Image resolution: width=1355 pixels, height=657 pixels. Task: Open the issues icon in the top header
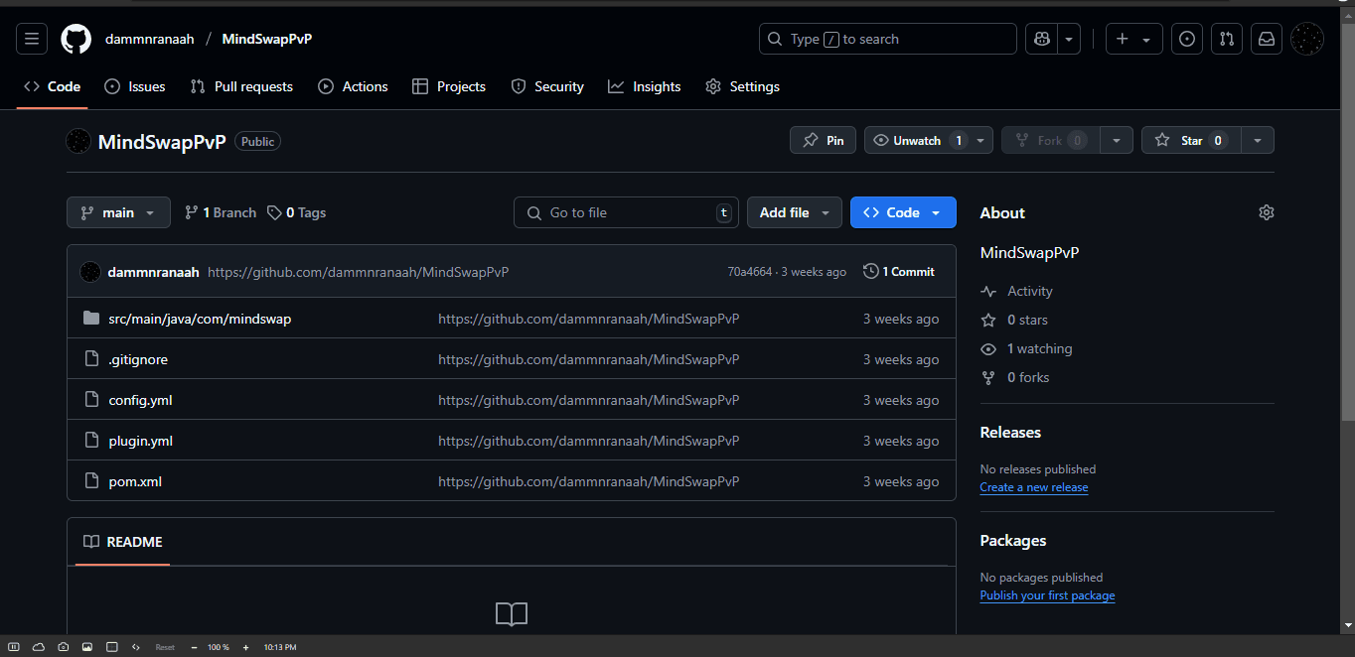[x=1186, y=39]
